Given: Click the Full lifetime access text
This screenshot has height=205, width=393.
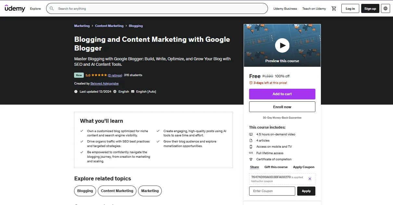Looking at the screenshot, I should pos(270,153).
